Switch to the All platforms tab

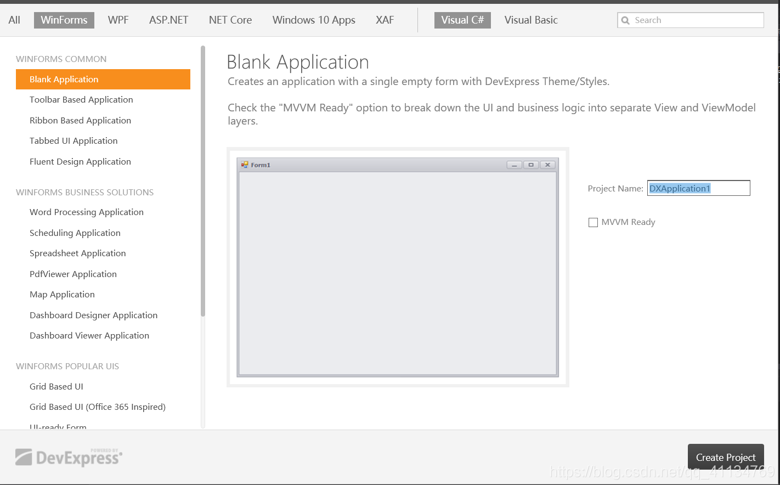click(14, 20)
